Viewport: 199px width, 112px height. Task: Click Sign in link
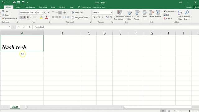[x=189, y=7]
